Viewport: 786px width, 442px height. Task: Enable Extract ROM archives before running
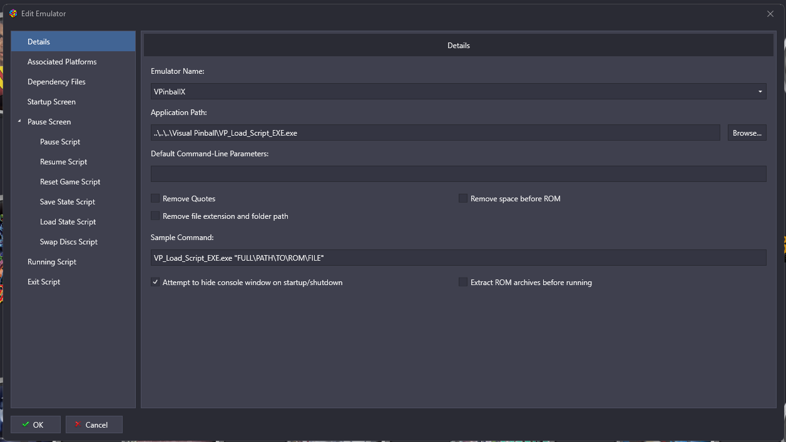pos(463,282)
